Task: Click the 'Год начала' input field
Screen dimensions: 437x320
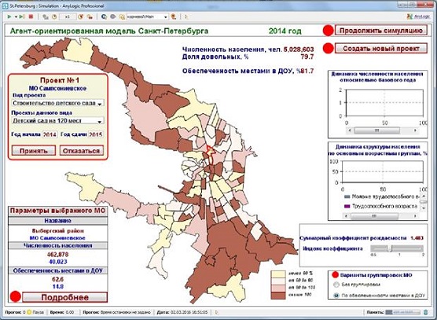Action: pos(50,134)
